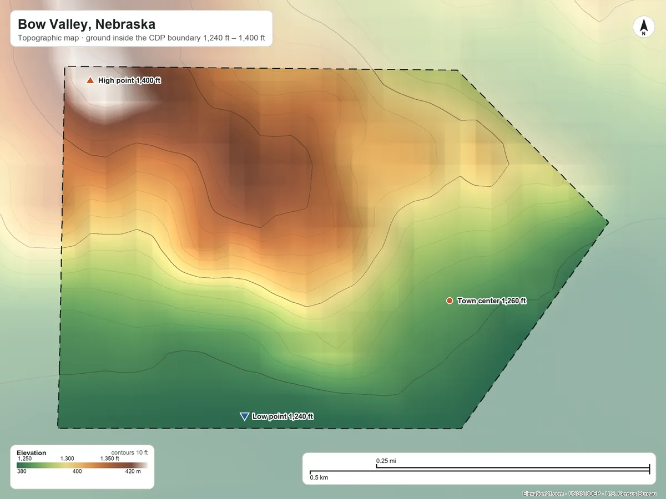Screen dimensions: 666x499
Task: Click the 'High point 1,400 ft' label
Action: [129, 80]
